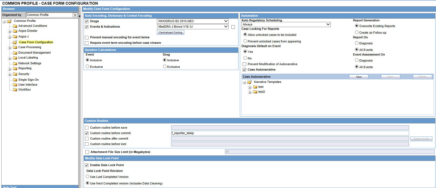This screenshot has width=436, height=188.
Task: Click the Network Settings folder icon
Action: click(15, 63)
